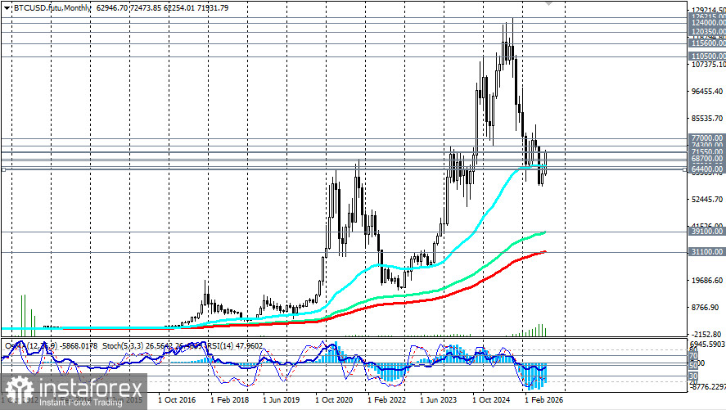Click the 1 Feb 2018 date label
Viewport: 726px width, 410px height.
229,400
